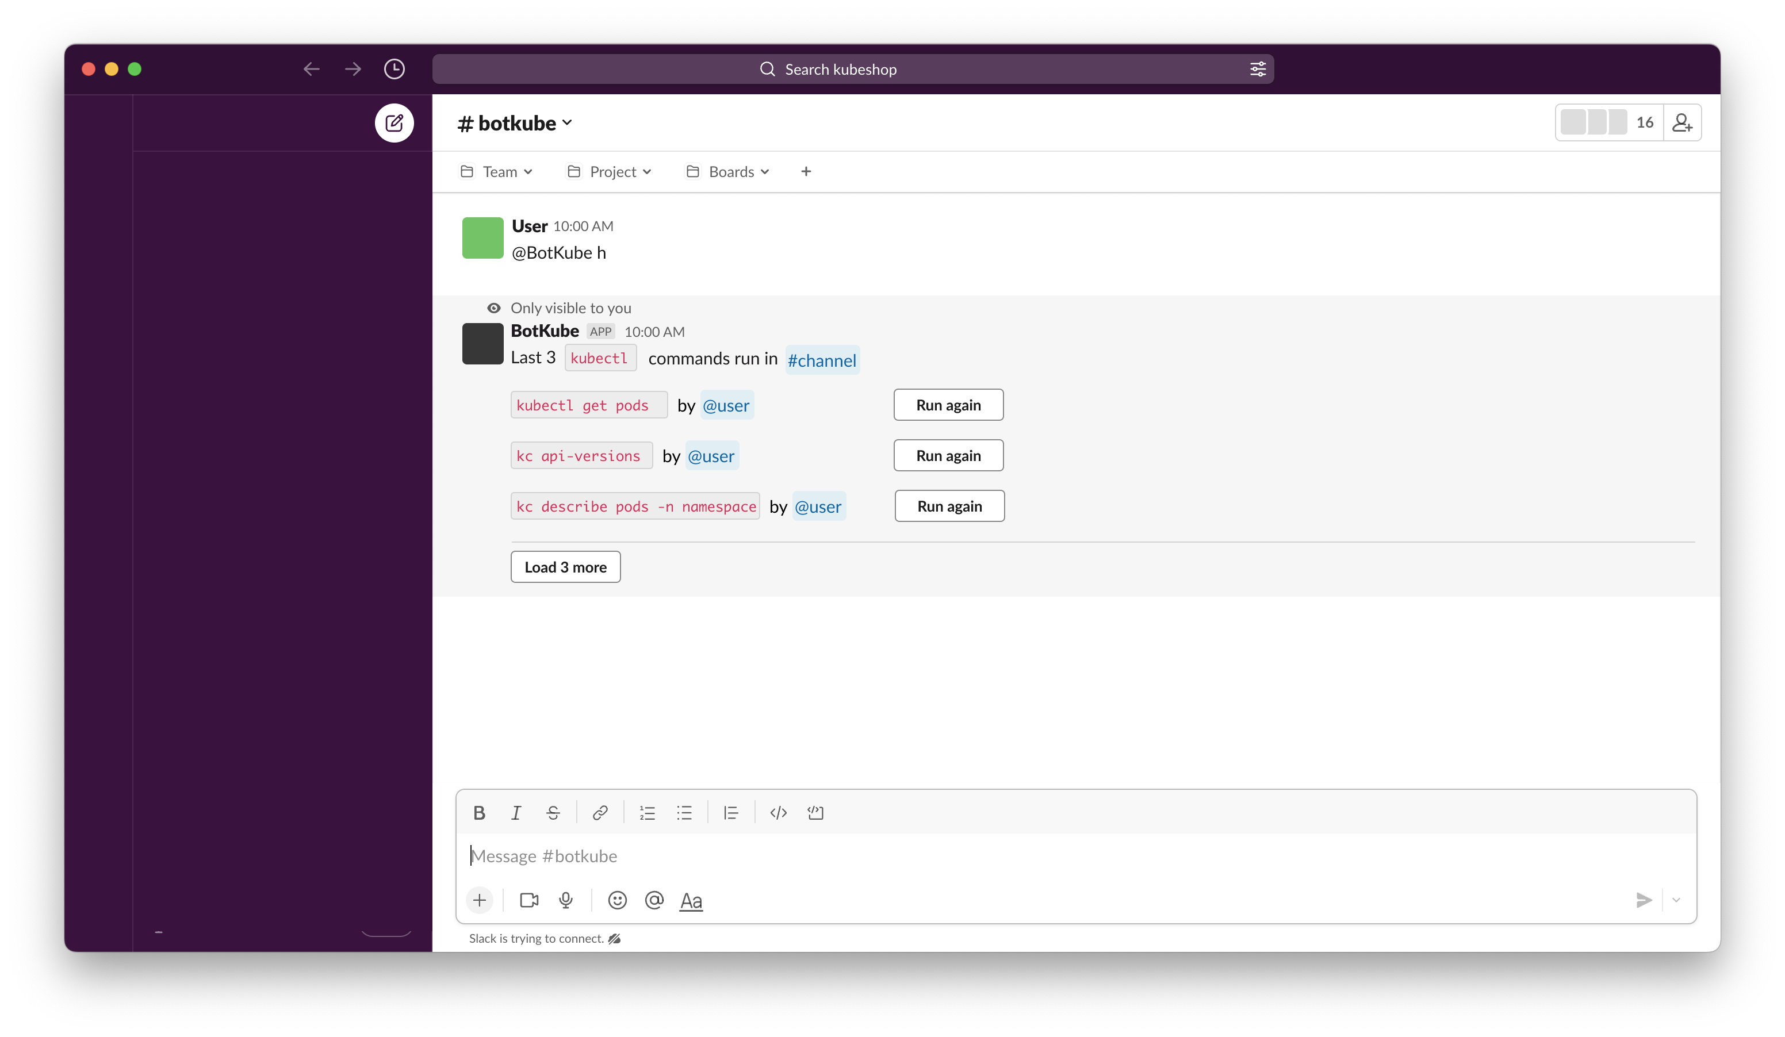The height and width of the screenshot is (1037, 1785).
Task: Hide formatting with the Aa toggle
Action: (x=691, y=901)
